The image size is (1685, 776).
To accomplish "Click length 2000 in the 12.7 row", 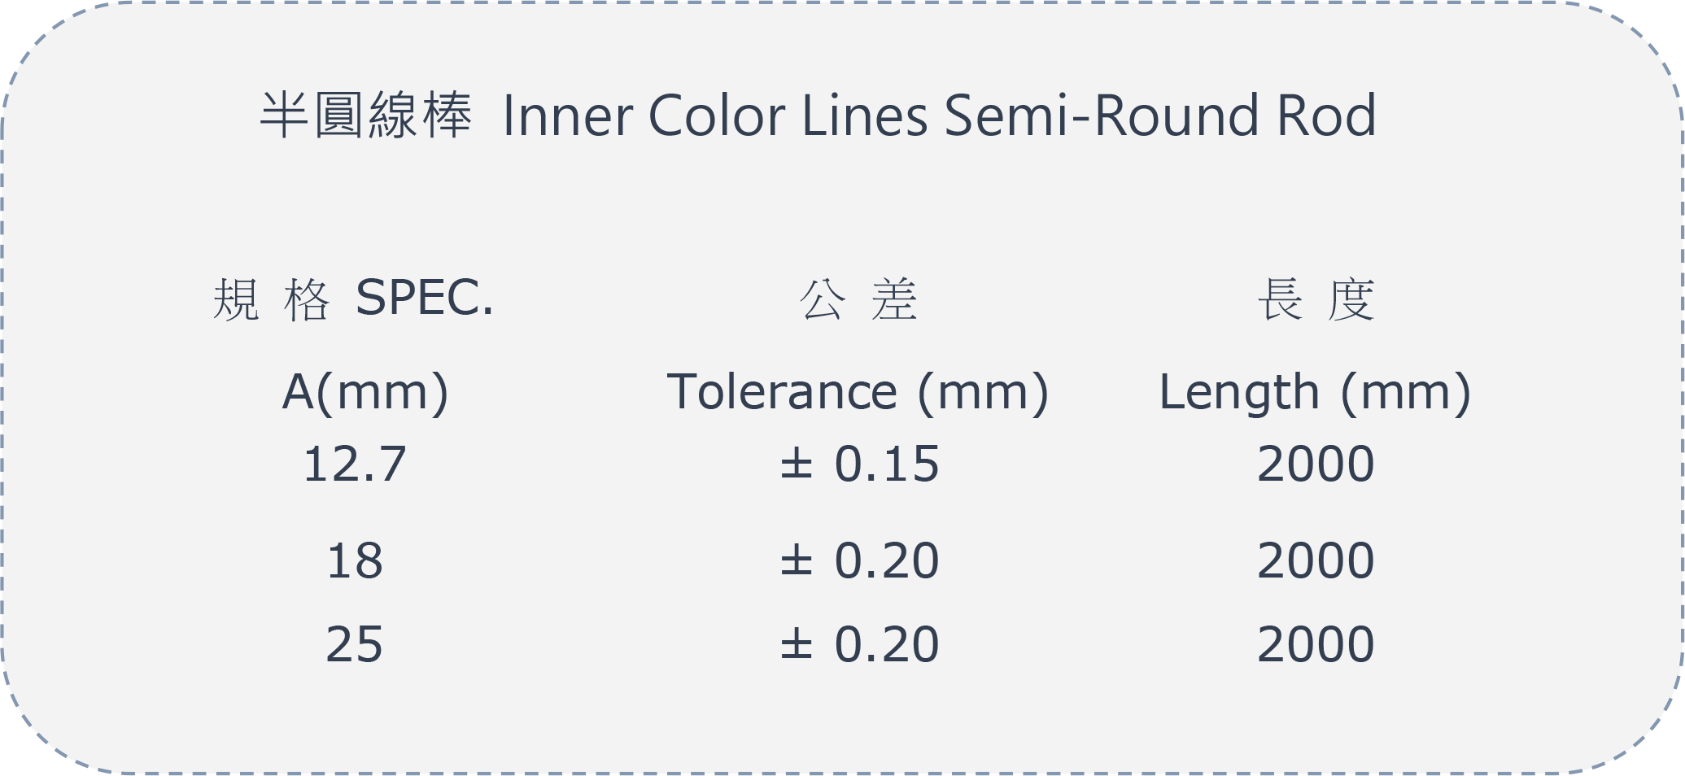I will point(1316,464).
